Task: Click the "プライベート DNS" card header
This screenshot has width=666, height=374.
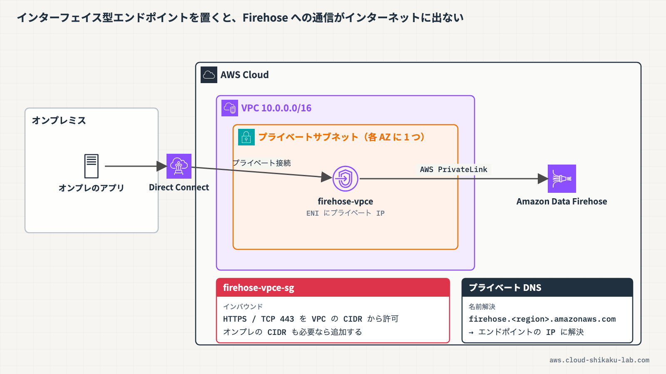Action: tap(547, 288)
